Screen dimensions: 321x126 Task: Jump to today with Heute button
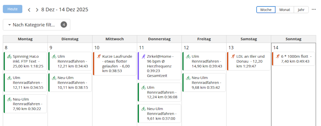tap(13, 9)
